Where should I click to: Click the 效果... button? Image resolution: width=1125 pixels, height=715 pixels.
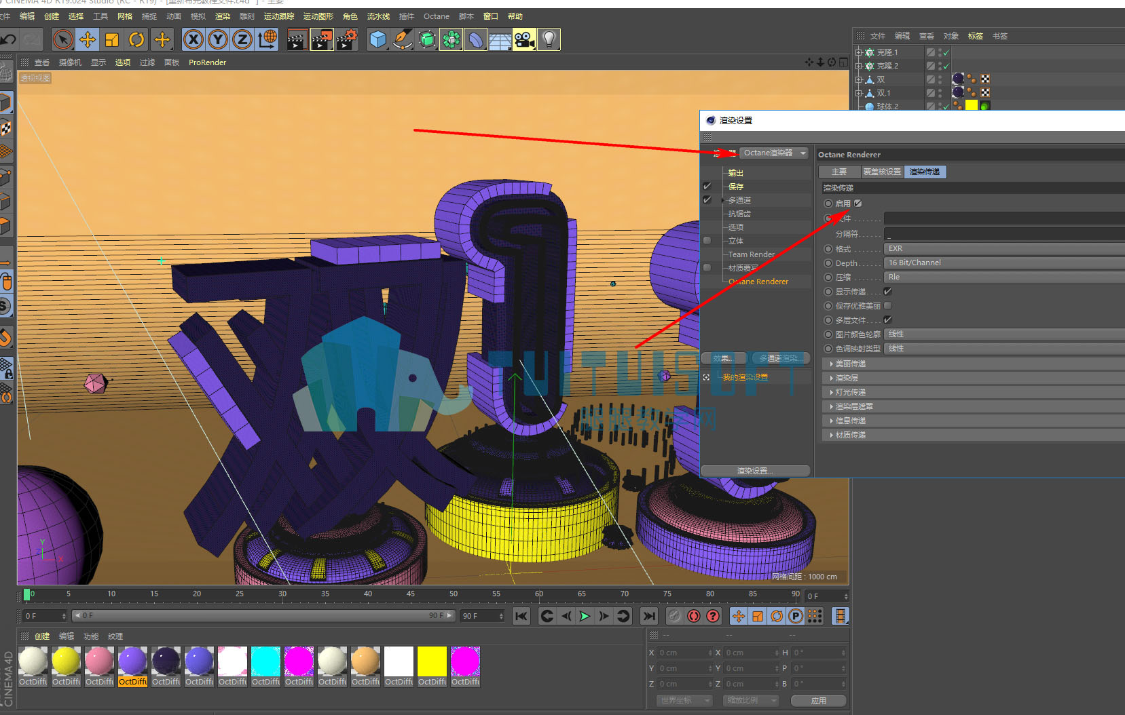[724, 358]
